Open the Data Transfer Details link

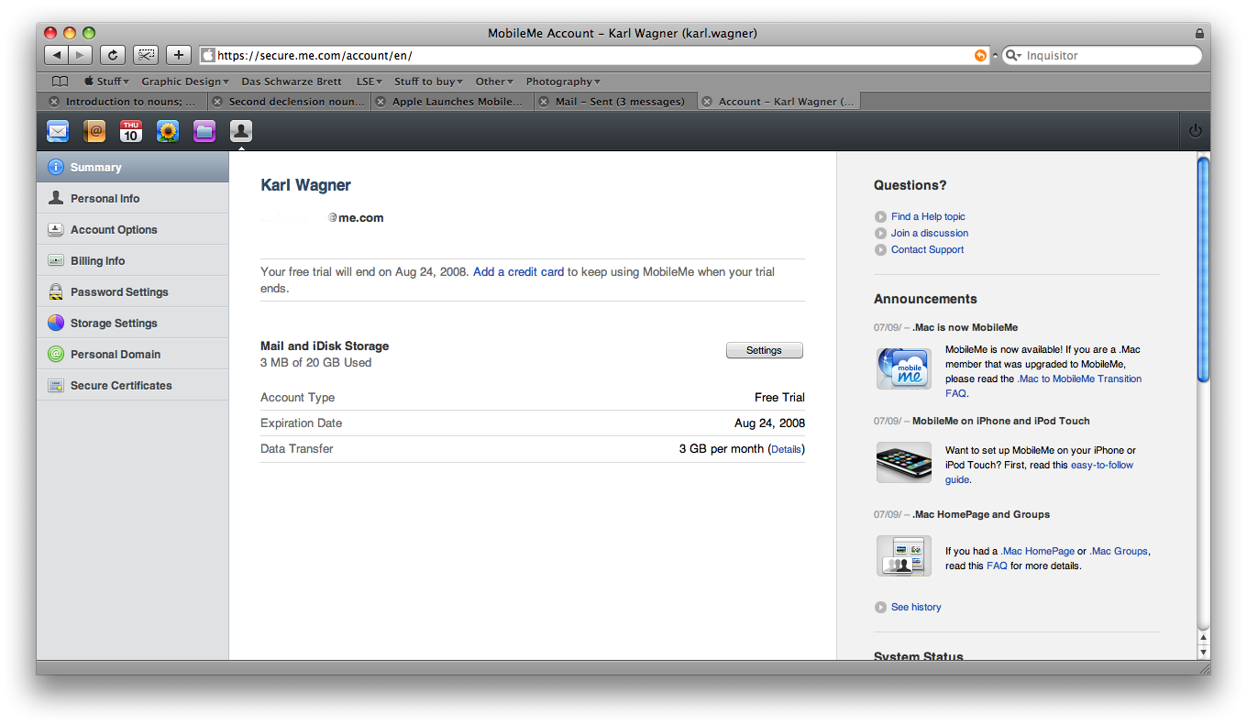coord(786,449)
